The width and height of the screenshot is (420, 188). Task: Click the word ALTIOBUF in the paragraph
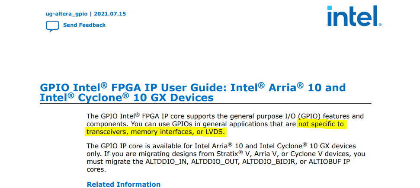[317, 162]
